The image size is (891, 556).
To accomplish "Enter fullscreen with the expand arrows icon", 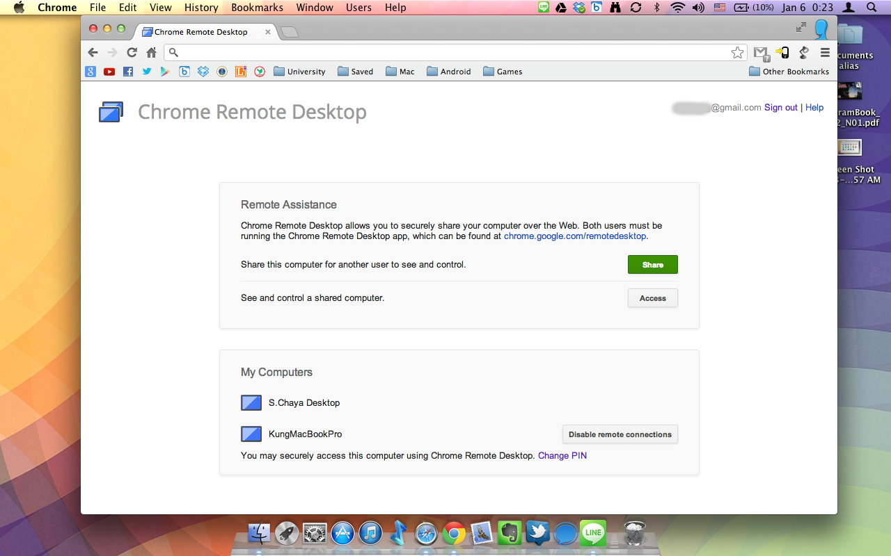I will point(801,27).
